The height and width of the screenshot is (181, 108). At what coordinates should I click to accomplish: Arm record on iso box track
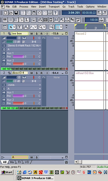[x=42, y=34]
